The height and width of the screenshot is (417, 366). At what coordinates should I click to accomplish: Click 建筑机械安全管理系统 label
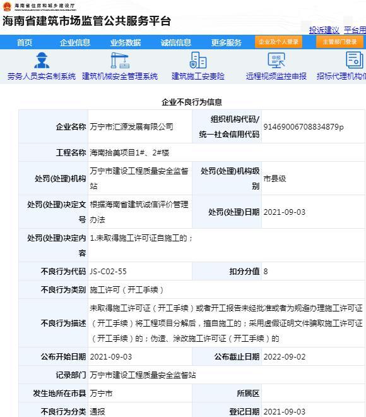click(120, 76)
